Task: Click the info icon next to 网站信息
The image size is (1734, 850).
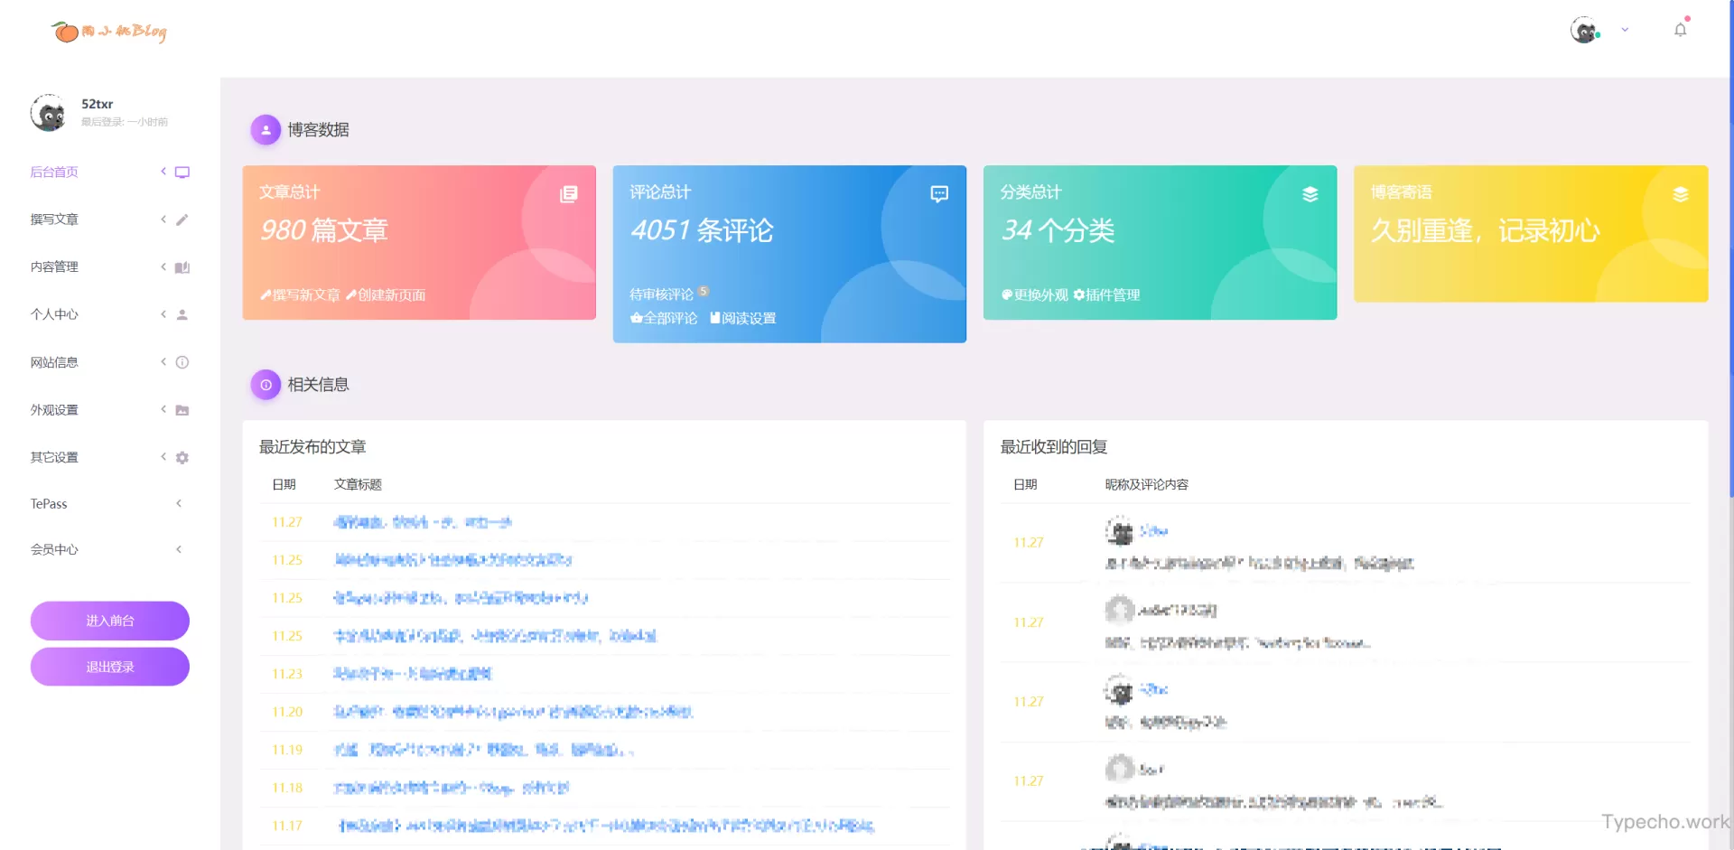Action: tap(182, 361)
